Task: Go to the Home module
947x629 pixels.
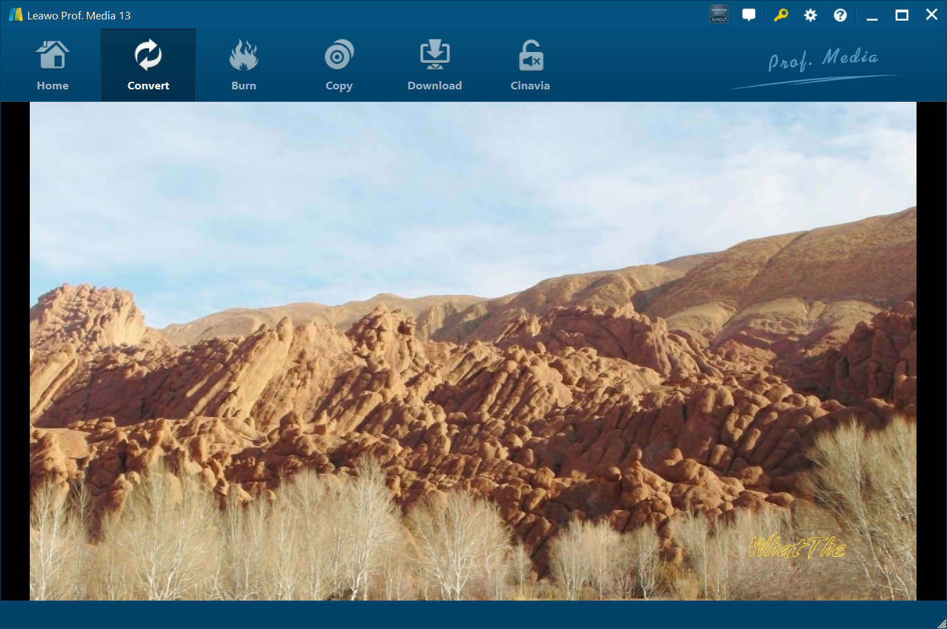Action: tap(53, 66)
